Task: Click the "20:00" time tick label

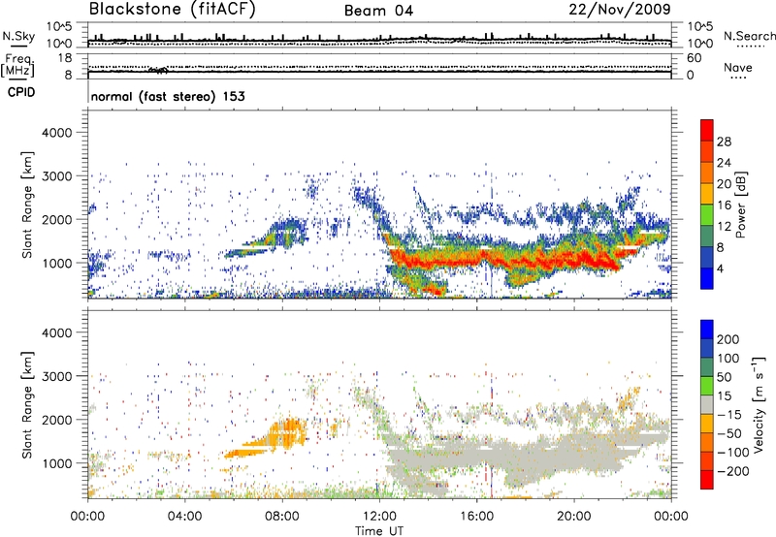Action: pyautogui.click(x=573, y=517)
